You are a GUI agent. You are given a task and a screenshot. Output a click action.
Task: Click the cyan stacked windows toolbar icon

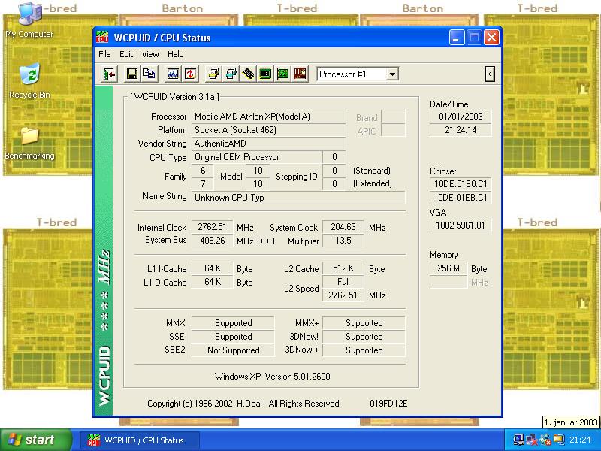point(231,74)
